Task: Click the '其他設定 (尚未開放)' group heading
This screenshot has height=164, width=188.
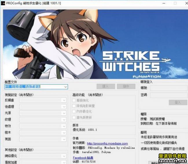Action: (19, 150)
